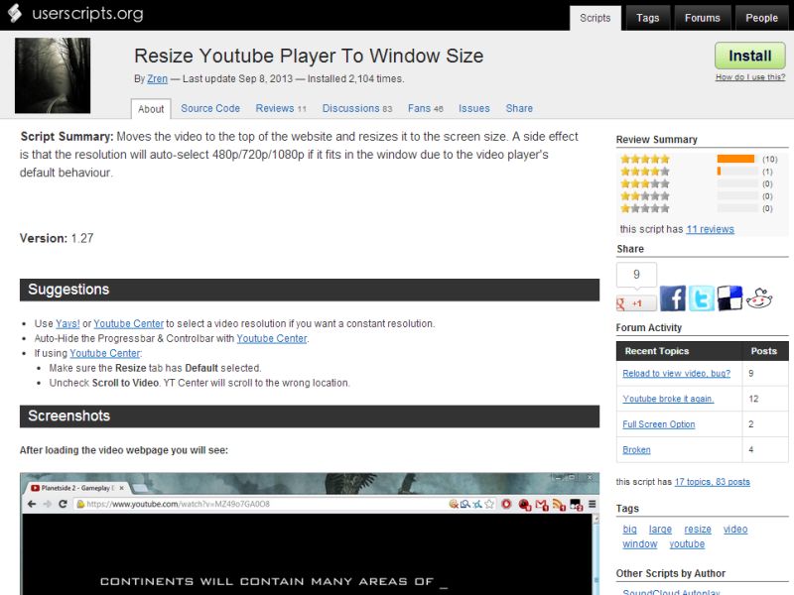Image resolution: width=794 pixels, height=595 pixels.
Task: Open Youtube Center link beside Yays!
Action: coord(129,324)
